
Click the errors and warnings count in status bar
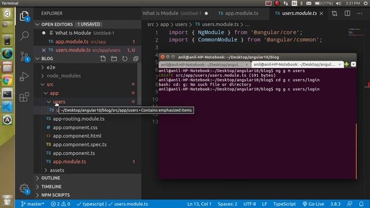(60, 204)
